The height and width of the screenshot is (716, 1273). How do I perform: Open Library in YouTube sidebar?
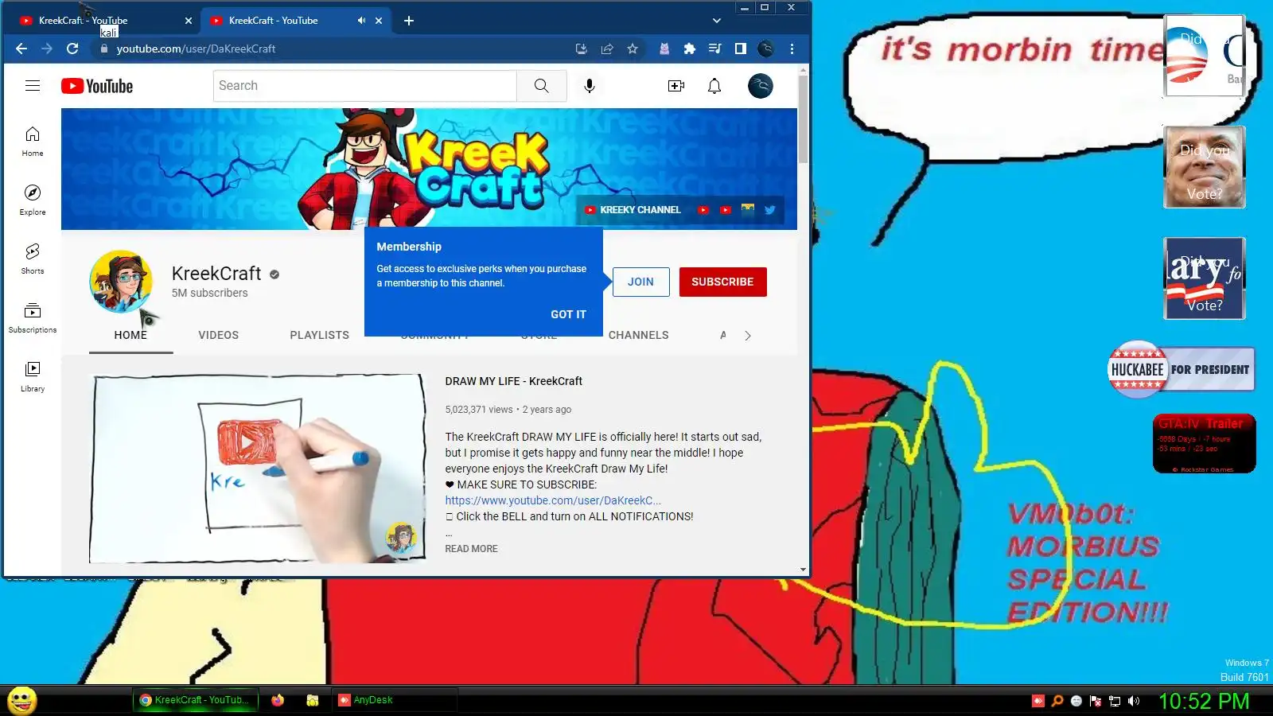33,377
